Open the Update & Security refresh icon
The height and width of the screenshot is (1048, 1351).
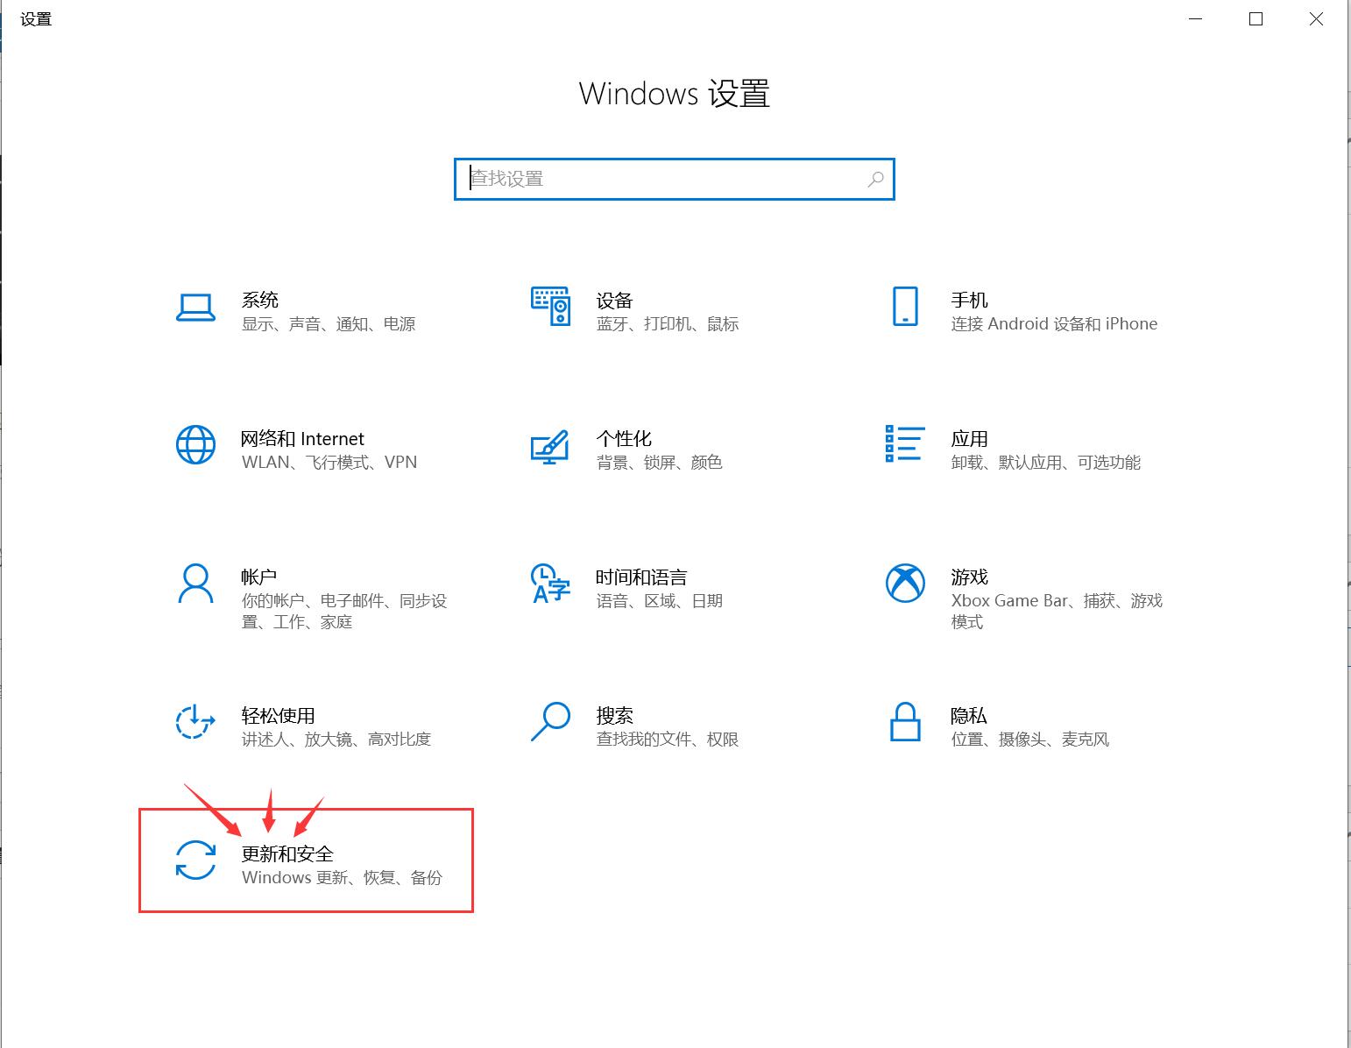click(x=195, y=860)
